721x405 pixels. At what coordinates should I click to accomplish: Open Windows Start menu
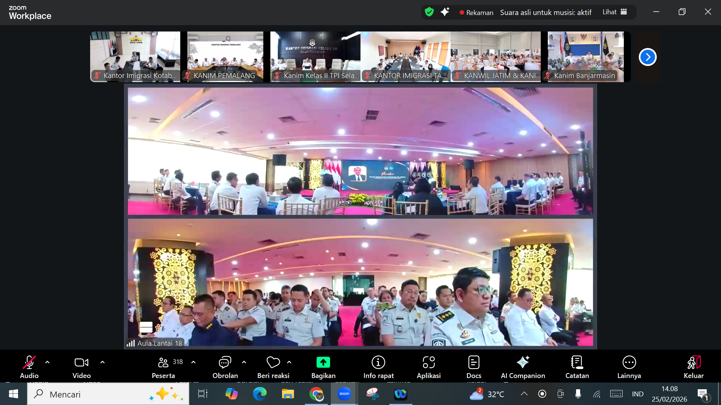[x=14, y=394]
